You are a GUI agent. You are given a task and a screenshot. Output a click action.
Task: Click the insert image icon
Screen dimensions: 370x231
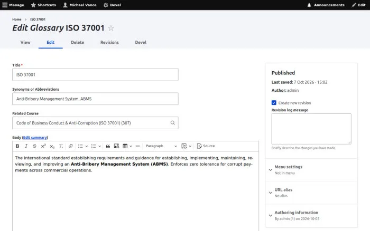point(116,146)
